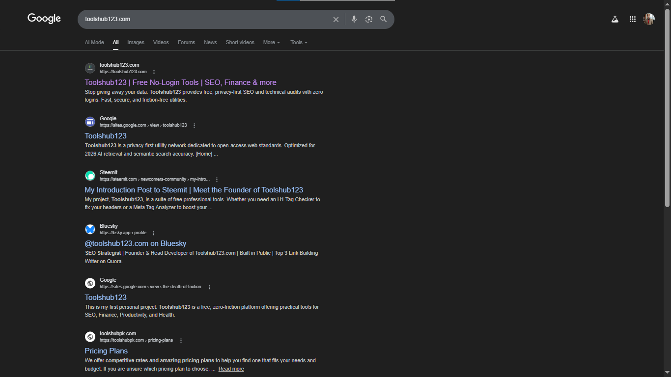The height and width of the screenshot is (377, 671).
Task: Click the favicon of the the-death-of-friction result
Action: coord(90,283)
